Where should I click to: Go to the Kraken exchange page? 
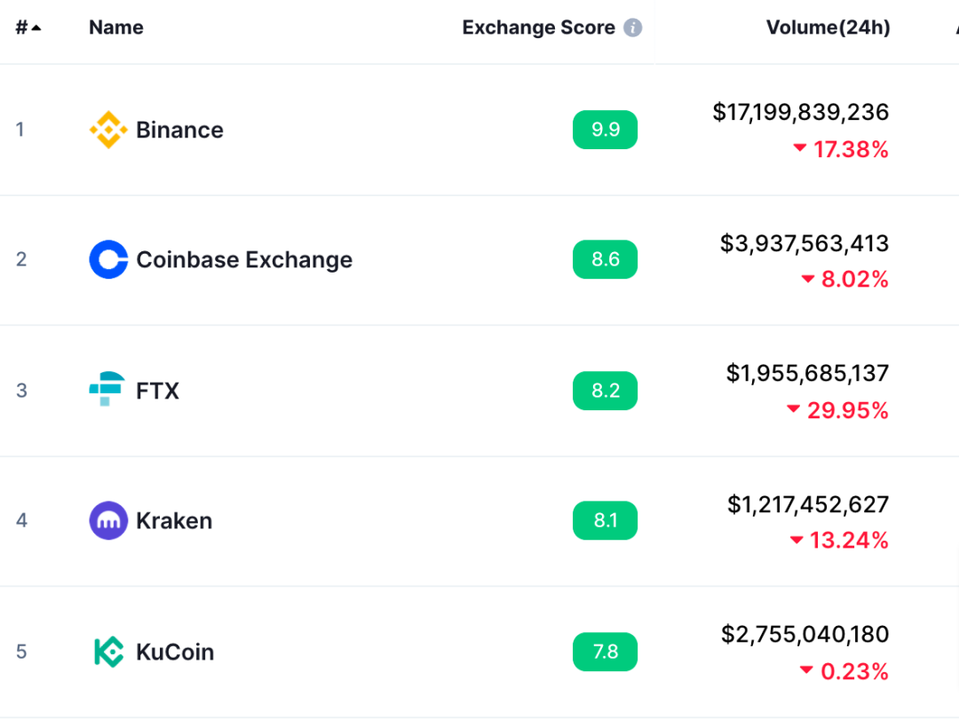[174, 520]
